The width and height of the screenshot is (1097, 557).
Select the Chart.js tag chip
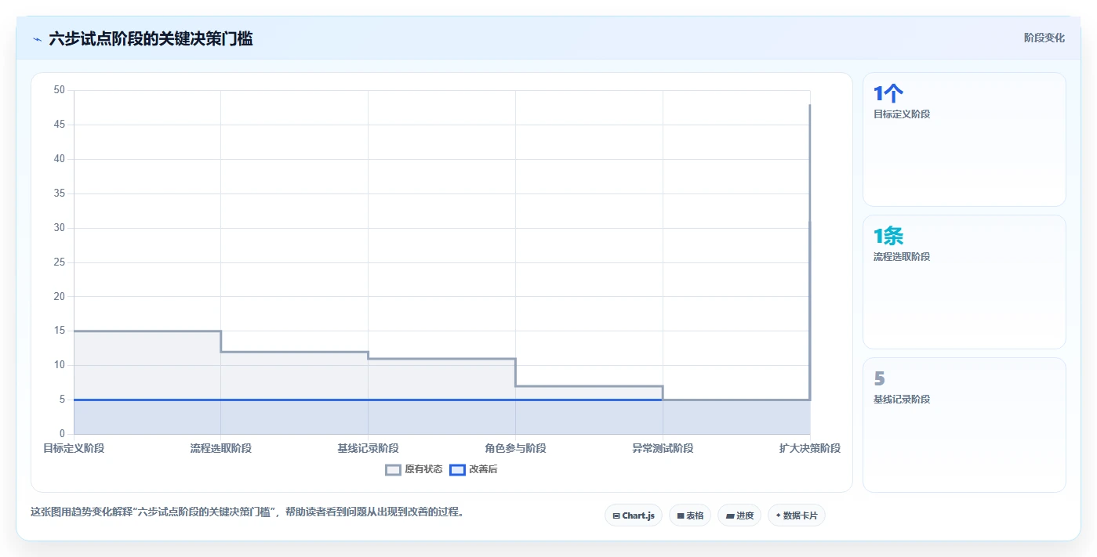(x=634, y=515)
